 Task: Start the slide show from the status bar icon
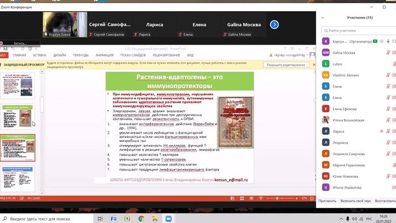tap(260, 198)
